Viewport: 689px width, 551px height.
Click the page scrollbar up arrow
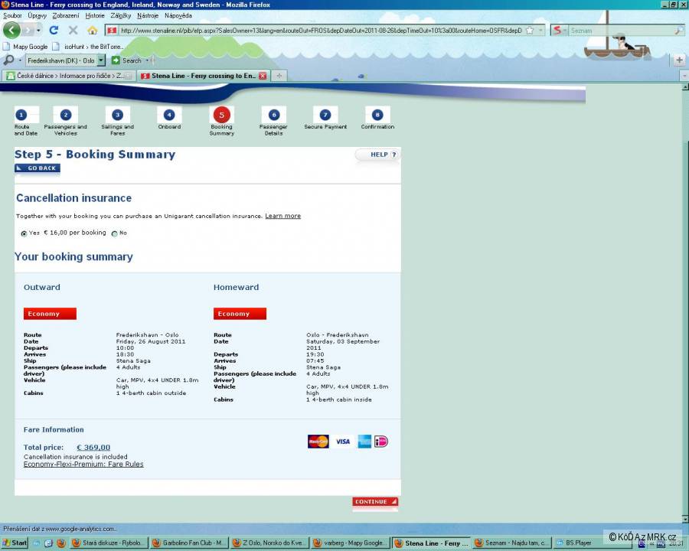click(x=685, y=87)
